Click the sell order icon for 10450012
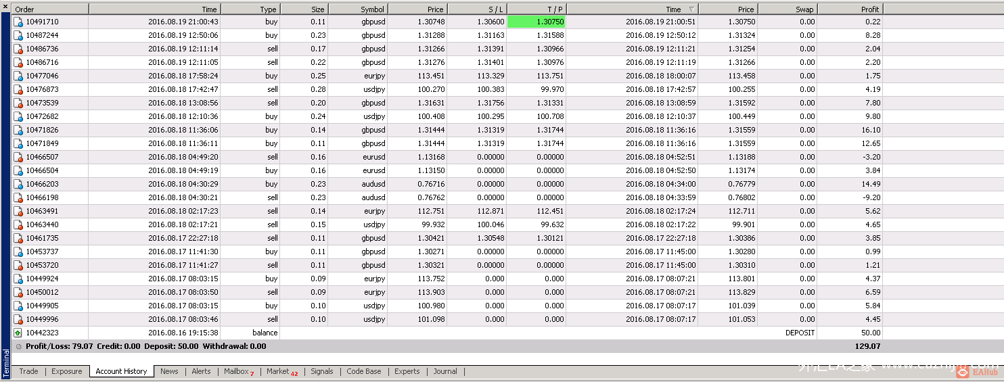Screen dimensions: 1004x382 pos(18,292)
